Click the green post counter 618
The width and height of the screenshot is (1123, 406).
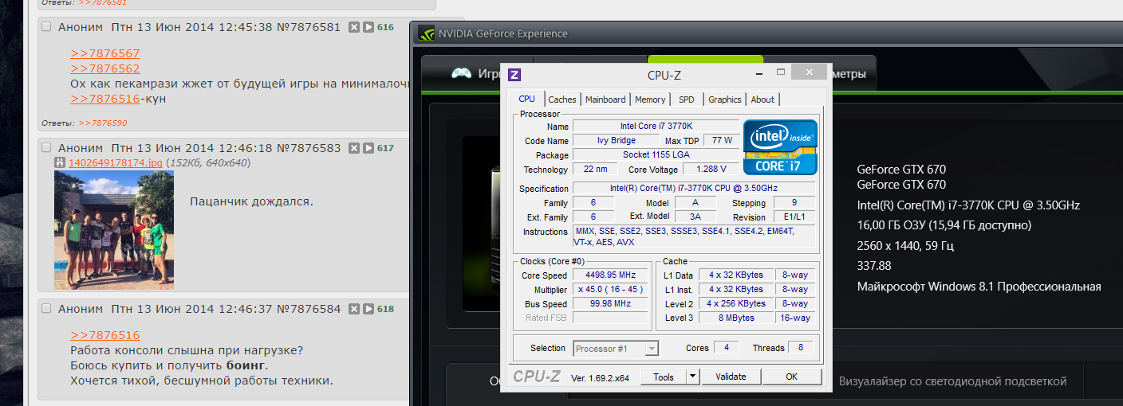point(385,309)
